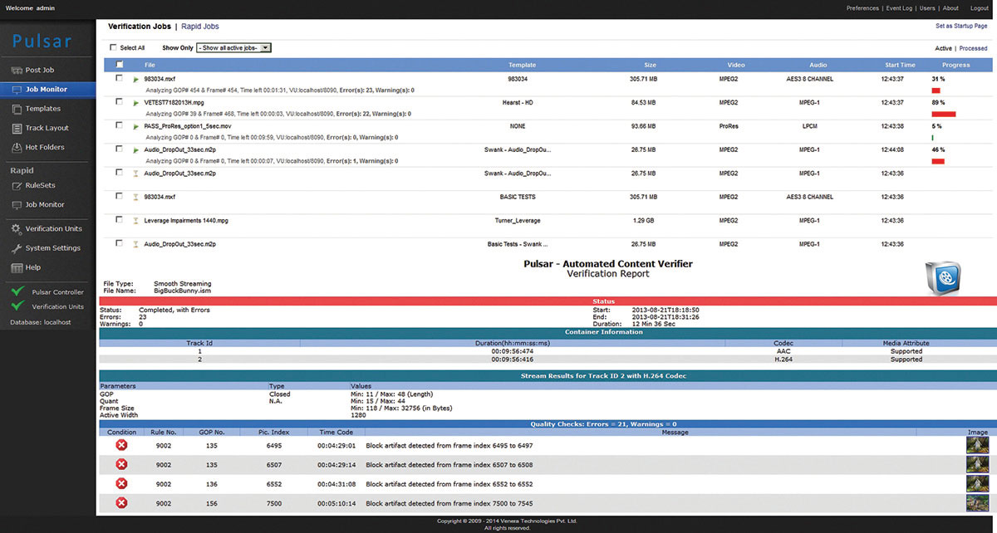Check the VETEST7182013H.mpg job checkbox
997x533 pixels.
click(x=120, y=102)
